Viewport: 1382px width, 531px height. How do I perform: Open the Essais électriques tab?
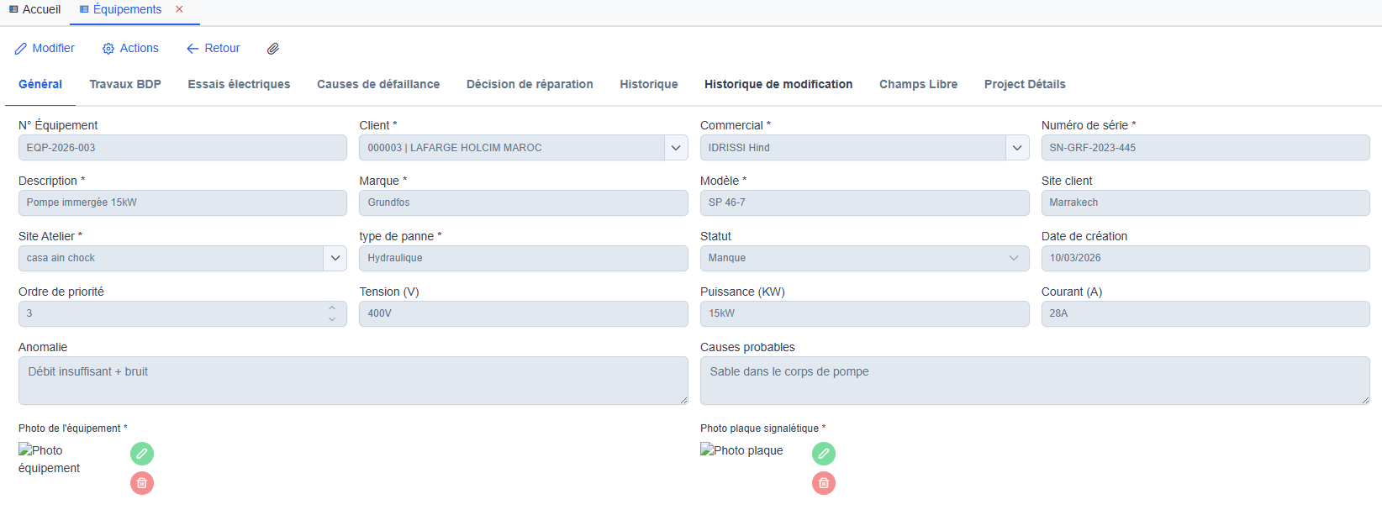click(x=239, y=84)
